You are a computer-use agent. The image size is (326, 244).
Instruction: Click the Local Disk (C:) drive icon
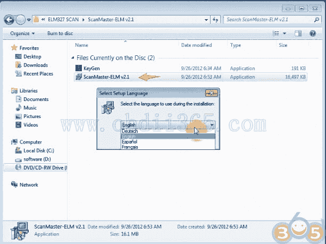(x=18, y=150)
